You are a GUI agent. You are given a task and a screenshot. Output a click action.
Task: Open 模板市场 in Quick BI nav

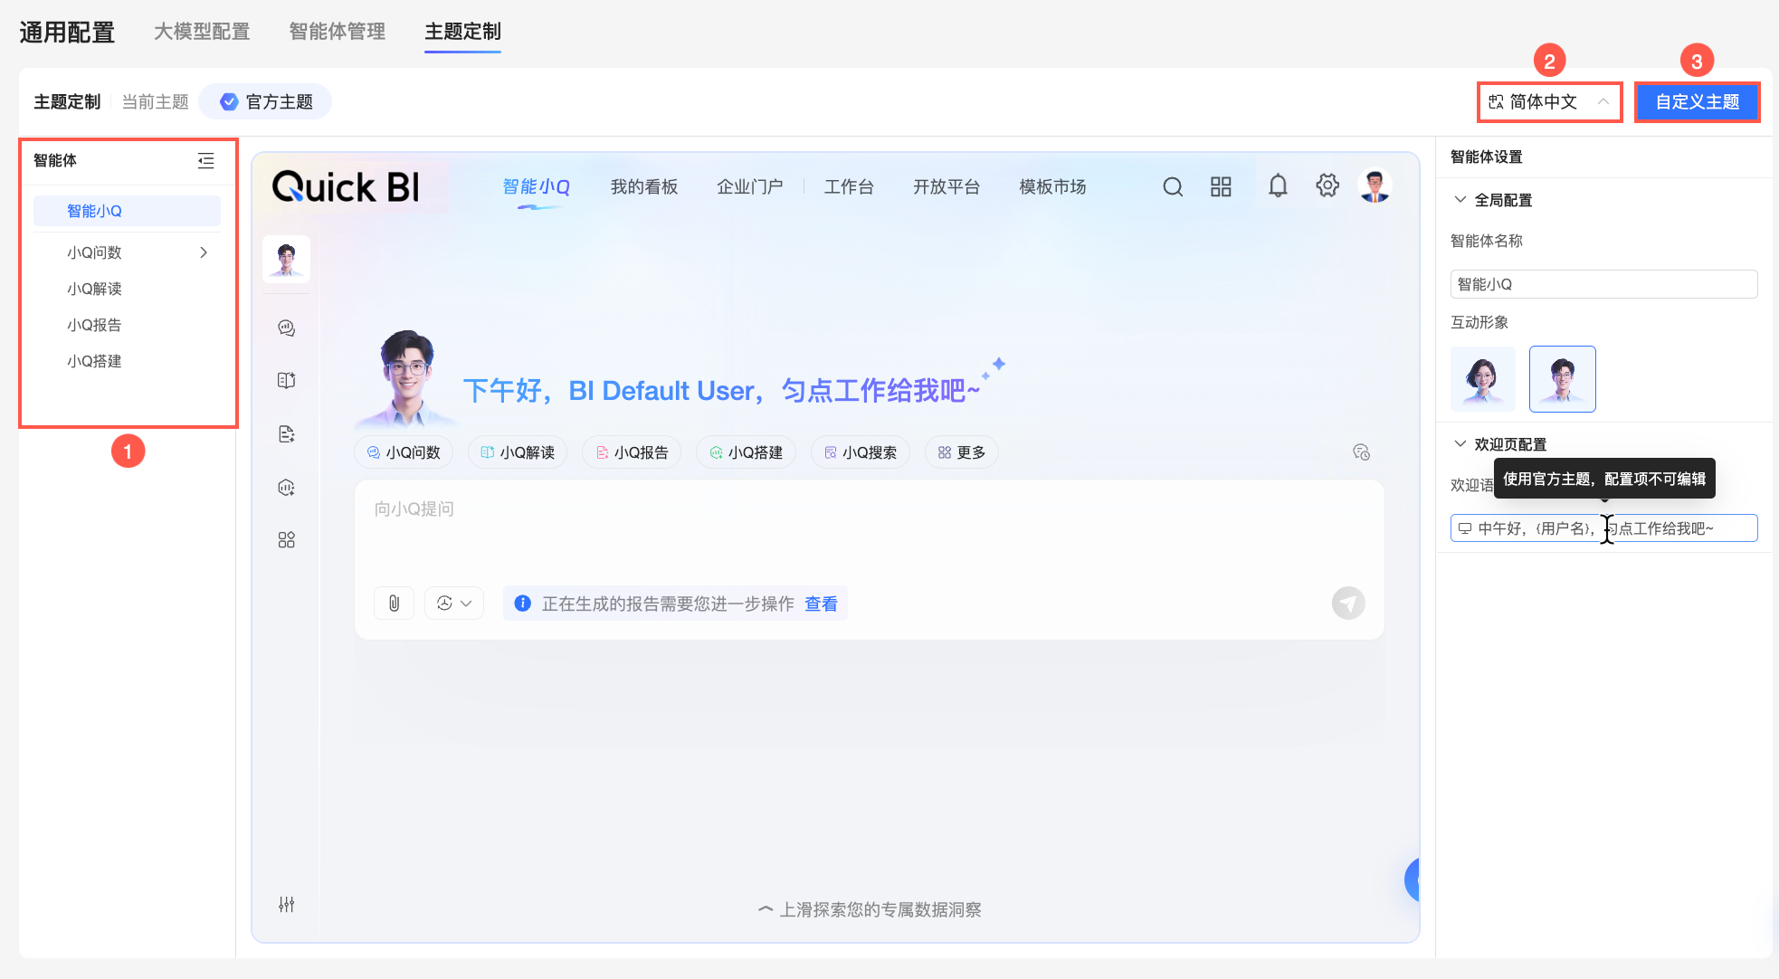1052,186
